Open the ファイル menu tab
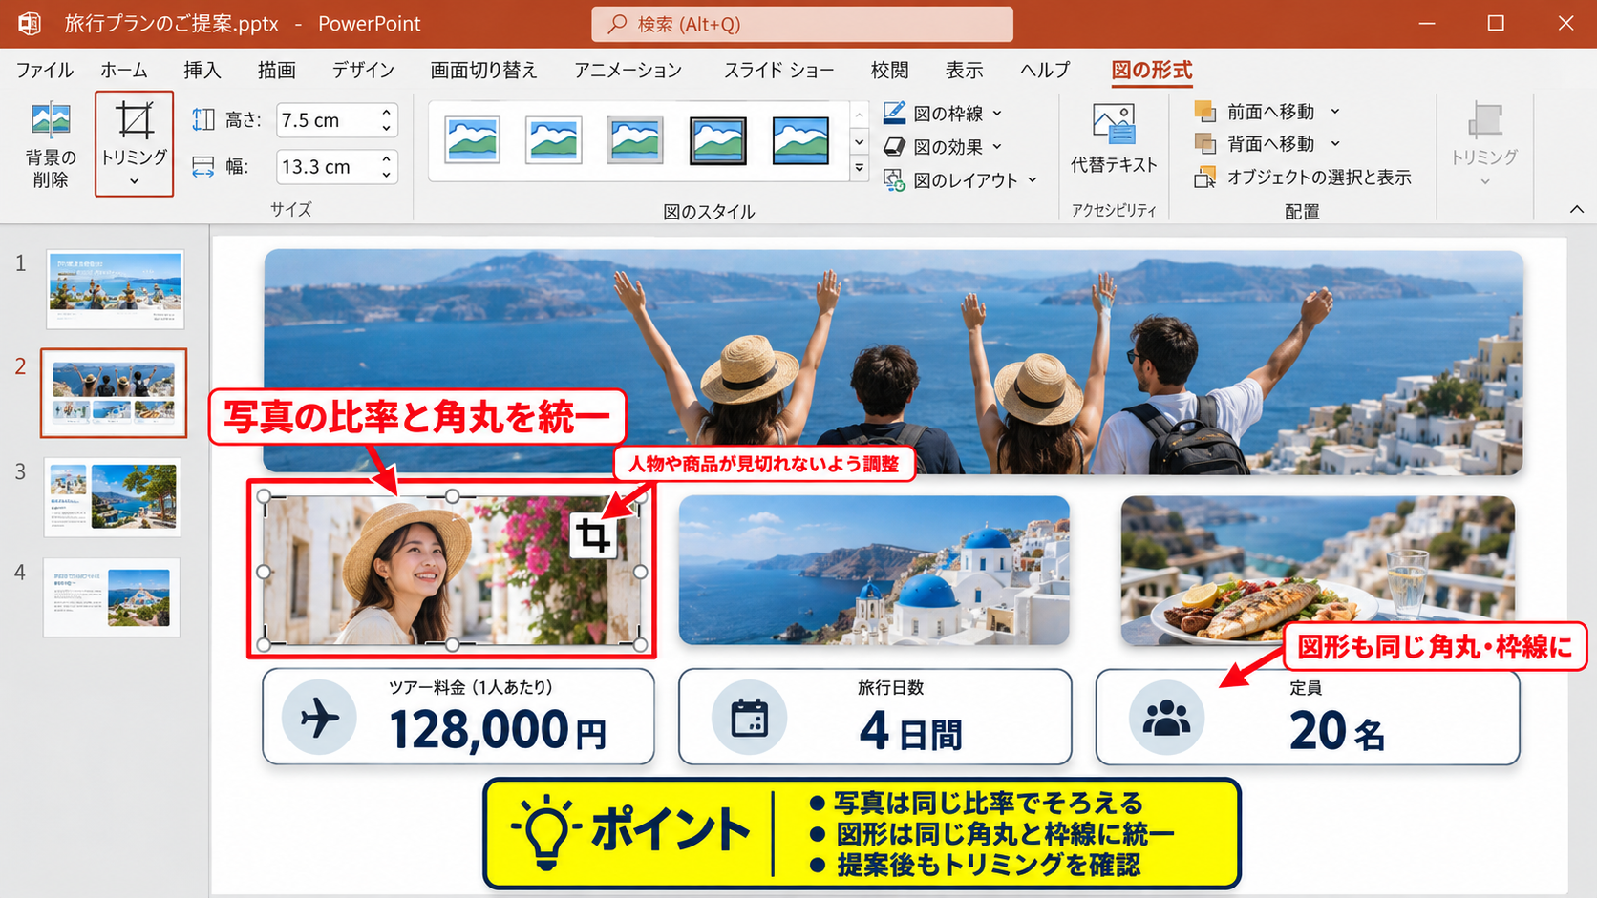This screenshot has width=1597, height=898. pyautogui.click(x=45, y=70)
